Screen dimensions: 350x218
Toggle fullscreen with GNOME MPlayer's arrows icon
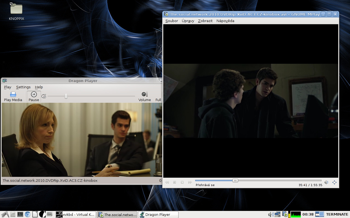(x=334, y=182)
